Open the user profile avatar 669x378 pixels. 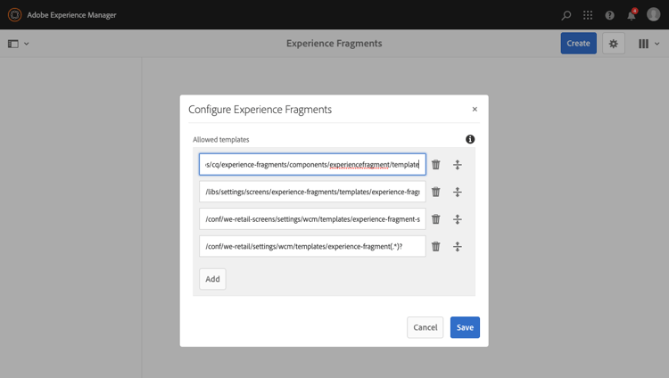tap(653, 14)
